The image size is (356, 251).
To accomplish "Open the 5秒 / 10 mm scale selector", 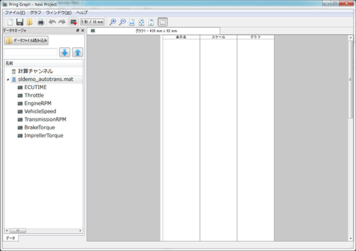I will pyautogui.click(x=92, y=22).
